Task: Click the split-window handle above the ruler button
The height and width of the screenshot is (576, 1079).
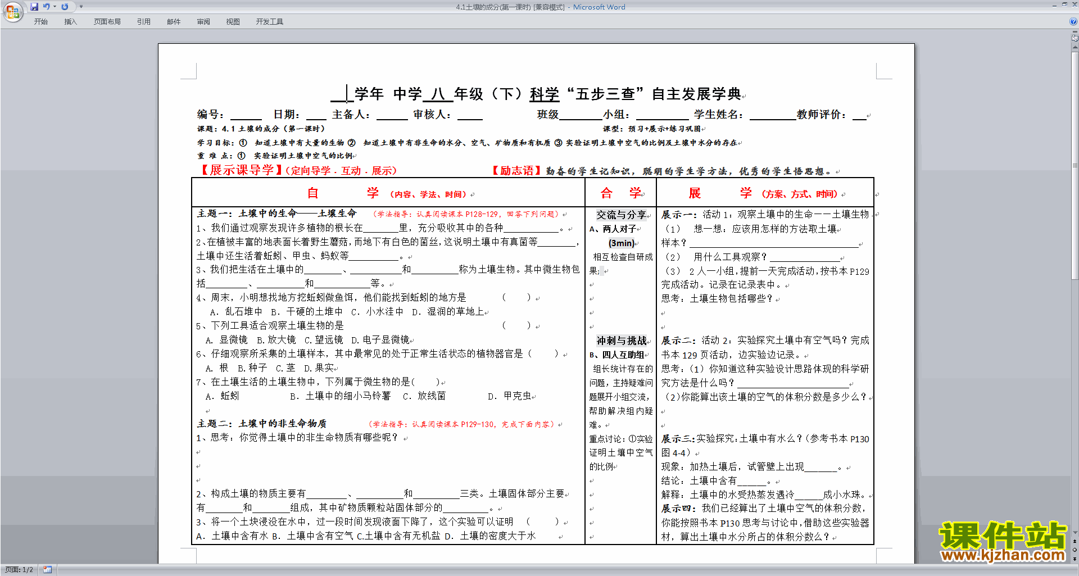Action: [x=1075, y=32]
